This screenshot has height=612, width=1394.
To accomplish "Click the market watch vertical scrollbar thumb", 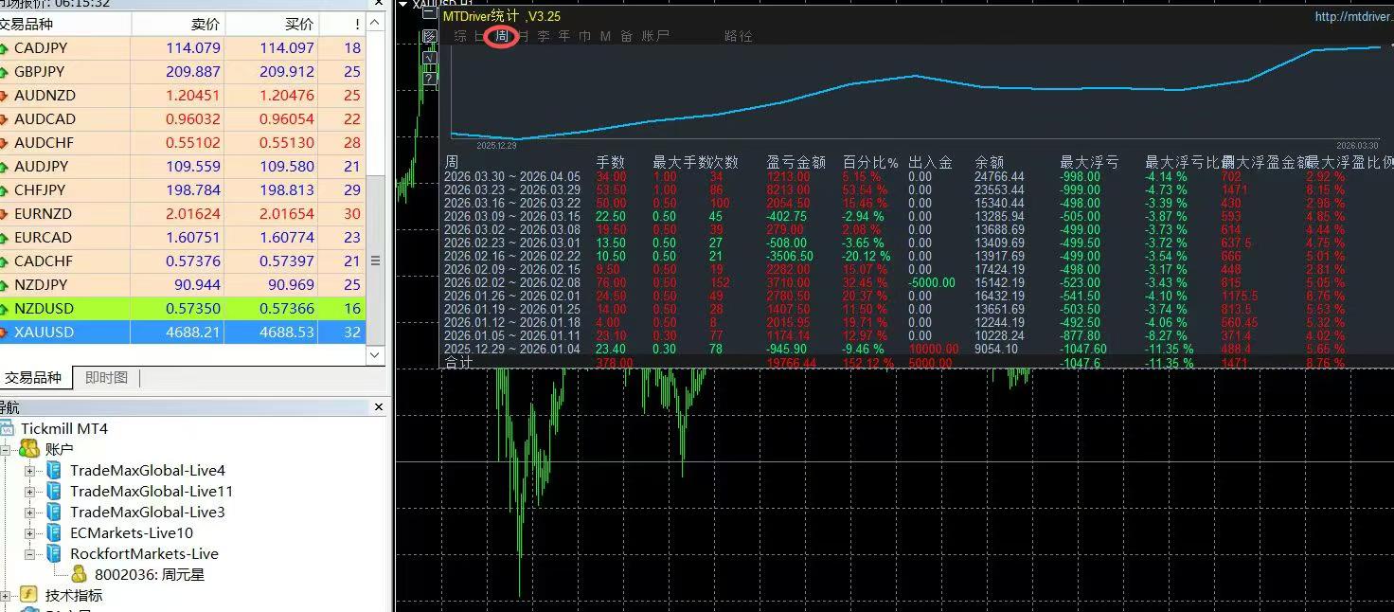I will [x=375, y=261].
